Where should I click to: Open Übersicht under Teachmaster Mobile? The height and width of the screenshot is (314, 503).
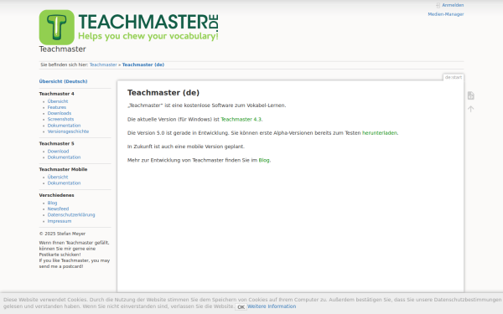pos(58,177)
